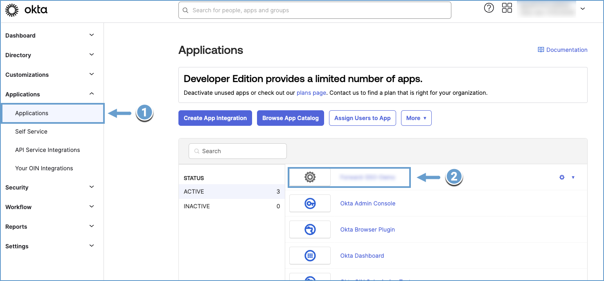Click the app list search field
This screenshot has height=281, width=604.
[237, 151]
